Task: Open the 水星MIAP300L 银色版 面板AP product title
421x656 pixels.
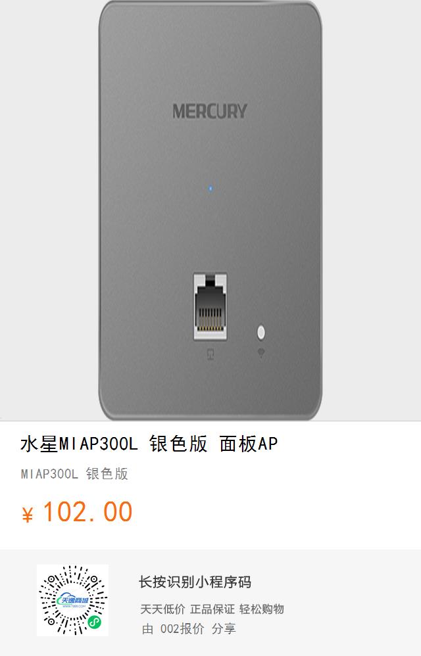Action: click(x=149, y=444)
